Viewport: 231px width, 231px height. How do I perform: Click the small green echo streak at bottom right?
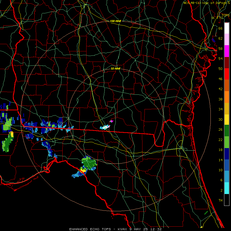point(206,213)
